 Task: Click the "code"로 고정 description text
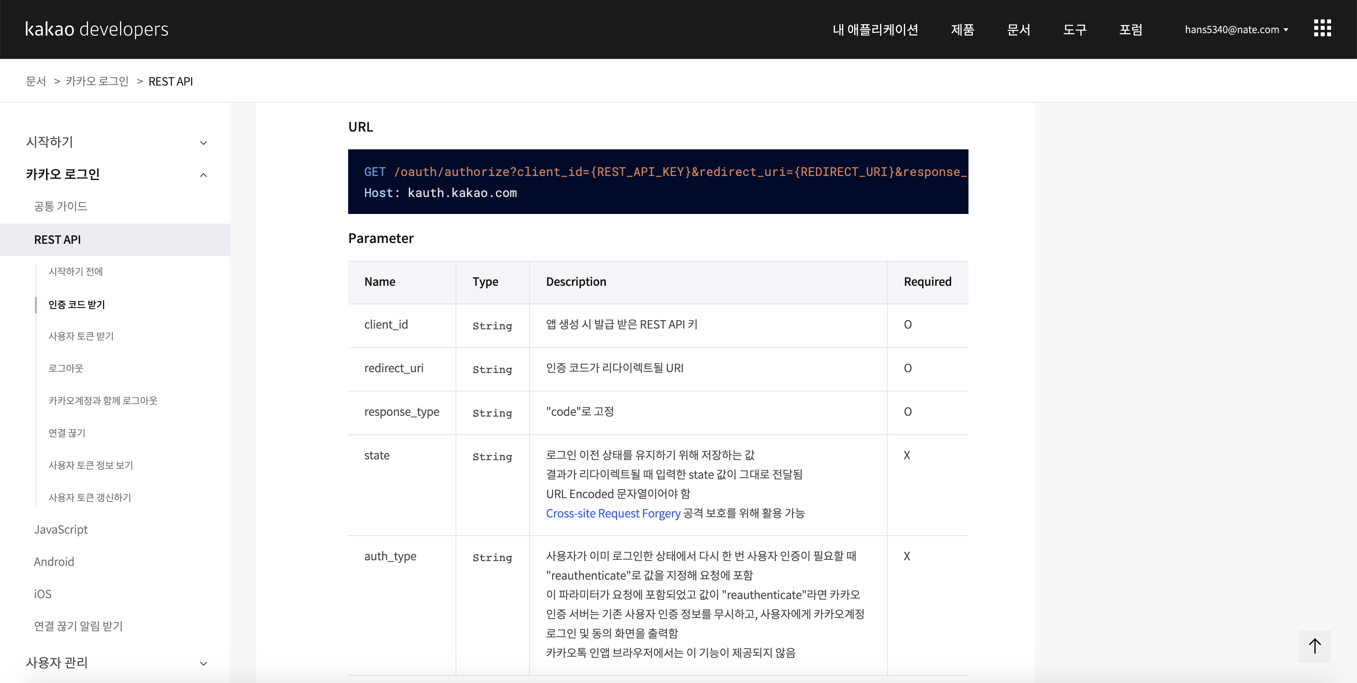pyautogui.click(x=580, y=411)
